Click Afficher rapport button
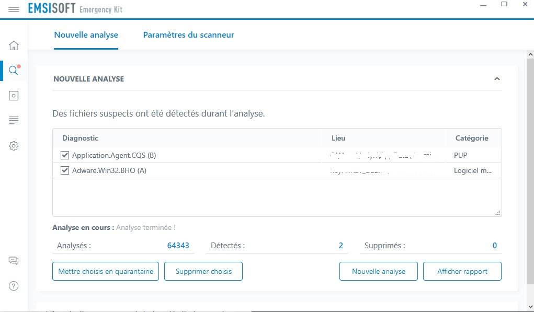Image resolution: width=534 pixels, height=312 pixels. 462,271
